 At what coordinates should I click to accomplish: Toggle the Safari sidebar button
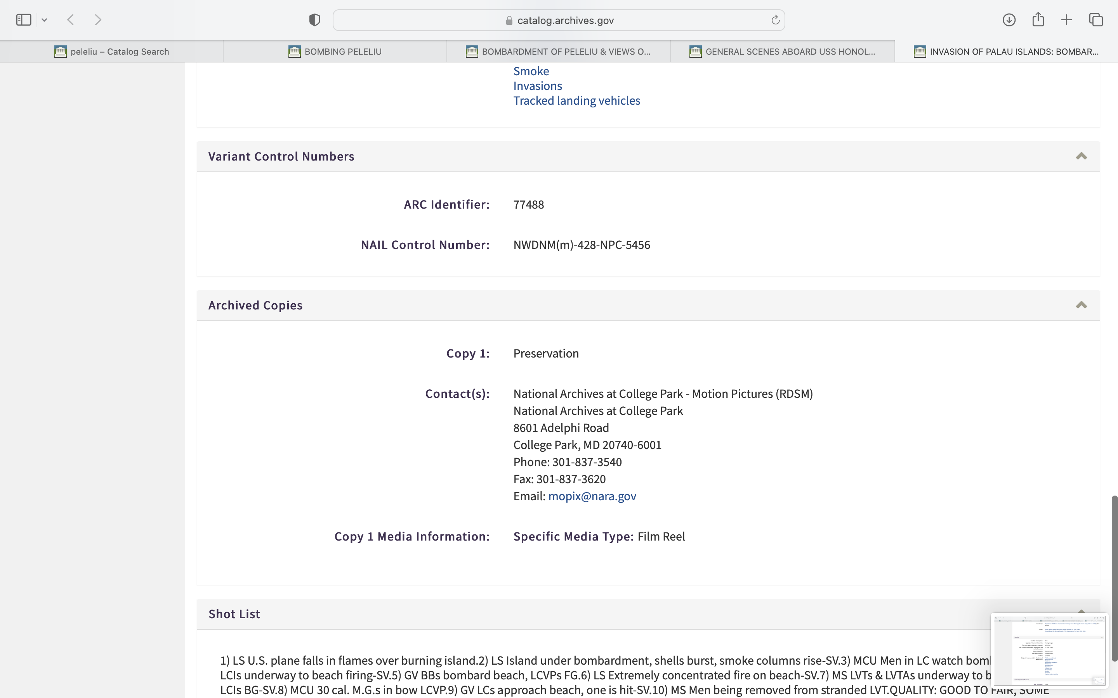pos(24,20)
